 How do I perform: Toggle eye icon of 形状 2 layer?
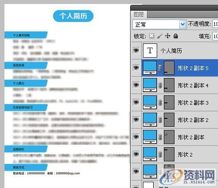(136, 154)
